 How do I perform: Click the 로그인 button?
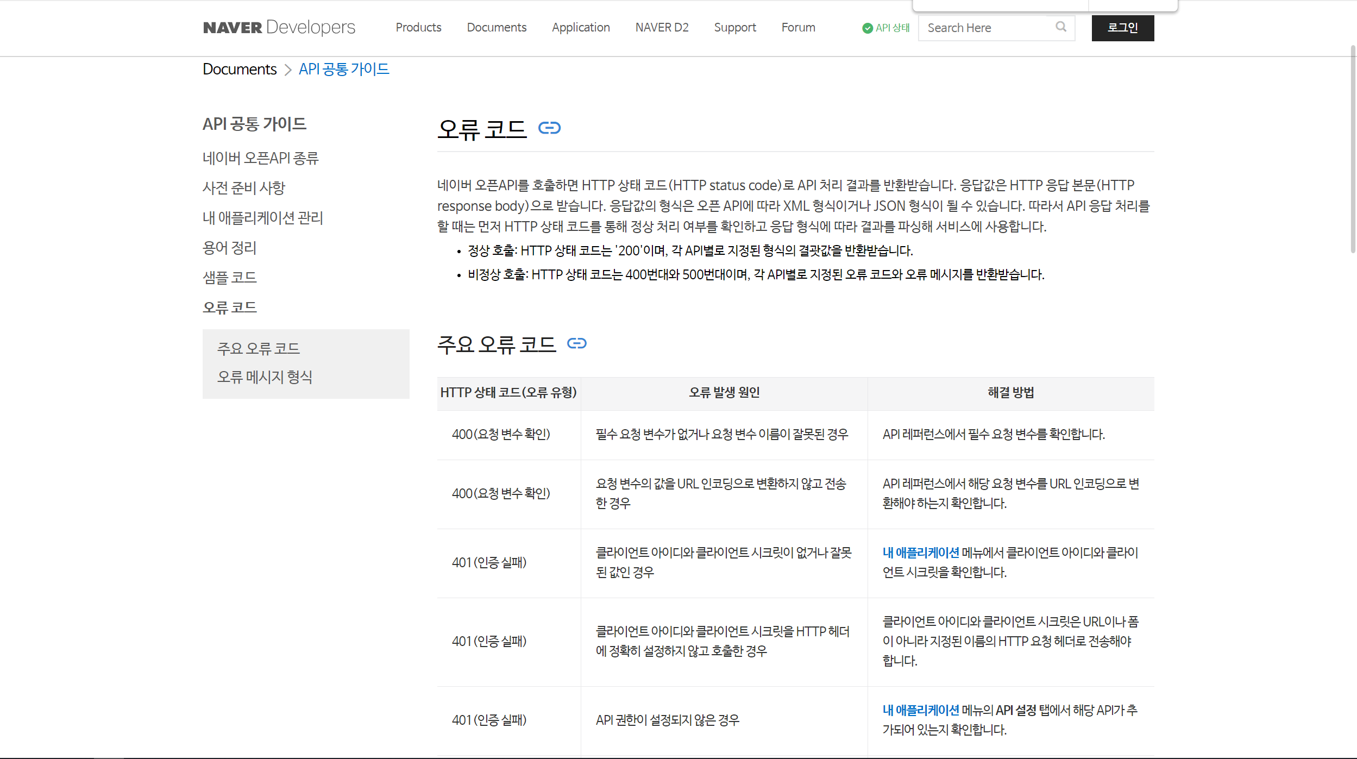[x=1122, y=28]
